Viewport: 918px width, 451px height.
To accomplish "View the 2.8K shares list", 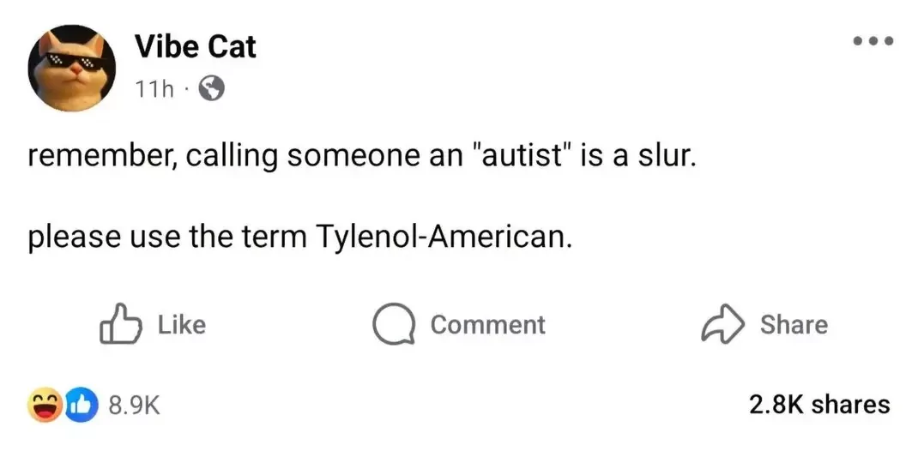I will tap(819, 404).
